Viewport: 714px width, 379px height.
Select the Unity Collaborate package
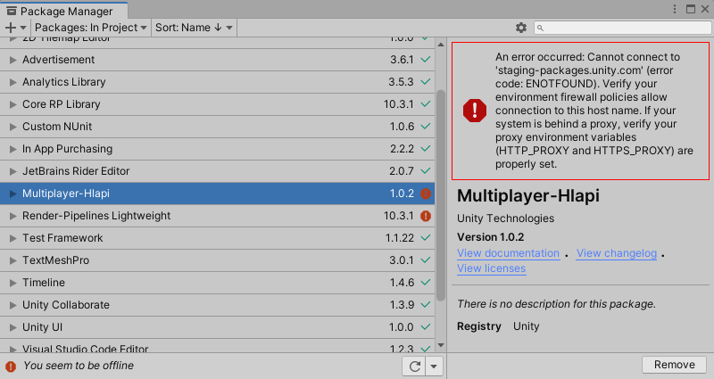[217, 305]
